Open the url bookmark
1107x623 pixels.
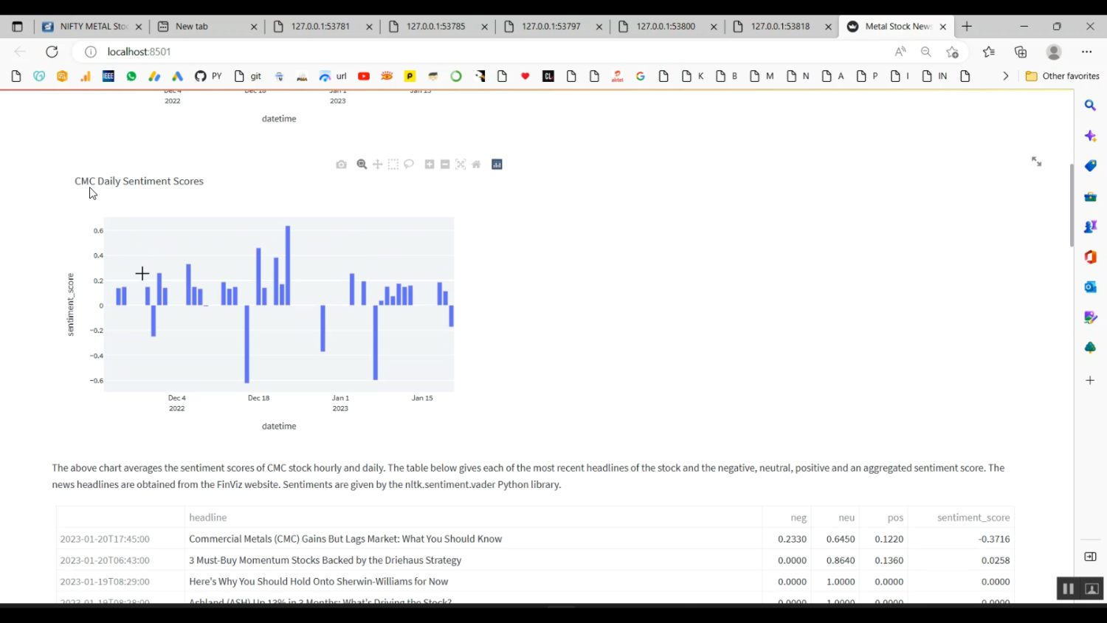click(x=333, y=76)
